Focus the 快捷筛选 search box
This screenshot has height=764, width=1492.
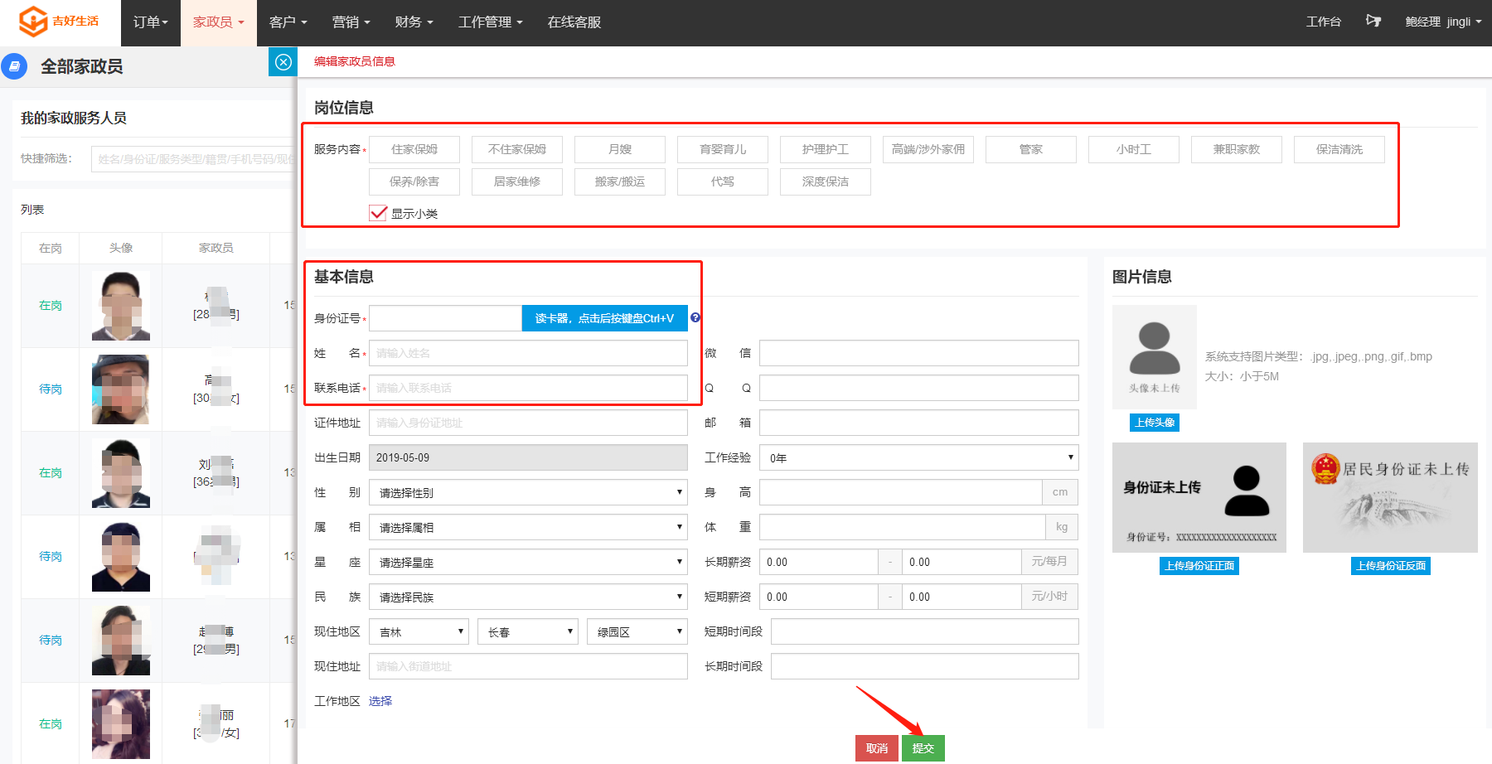pyautogui.click(x=192, y=159)
